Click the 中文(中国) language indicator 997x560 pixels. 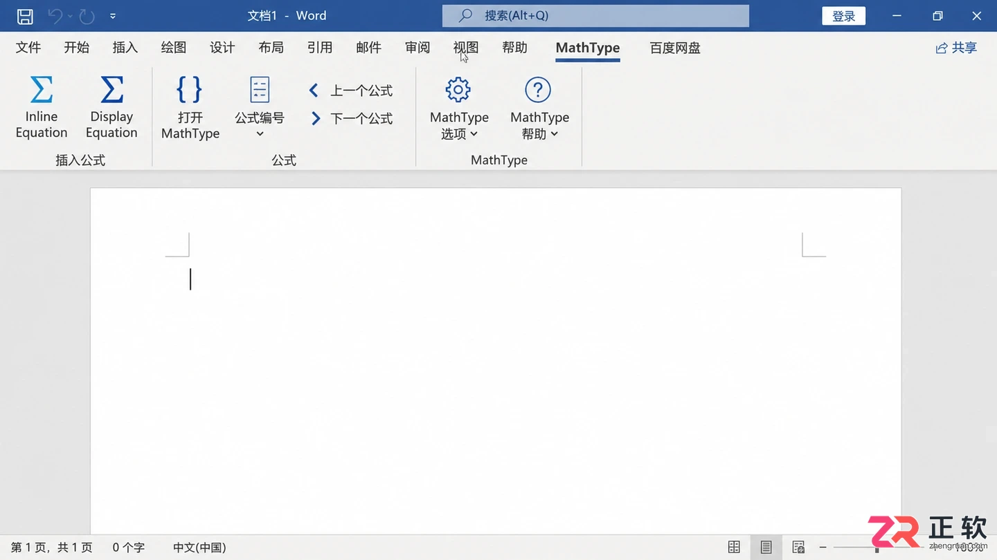tap(199, 548)
